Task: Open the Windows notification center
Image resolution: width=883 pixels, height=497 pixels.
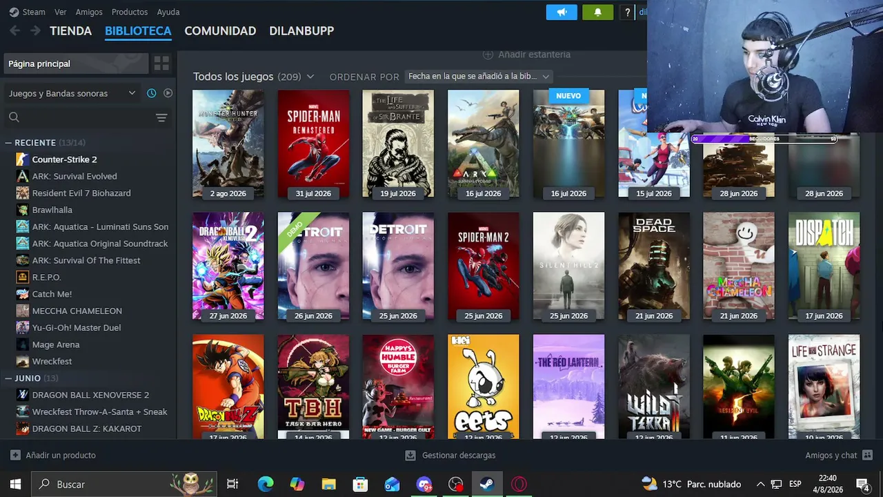Action: pyautogui.click(x=862, y=484)
